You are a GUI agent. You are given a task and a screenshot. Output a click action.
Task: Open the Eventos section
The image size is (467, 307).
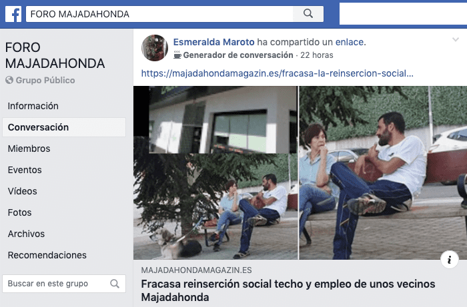(25, 170)
